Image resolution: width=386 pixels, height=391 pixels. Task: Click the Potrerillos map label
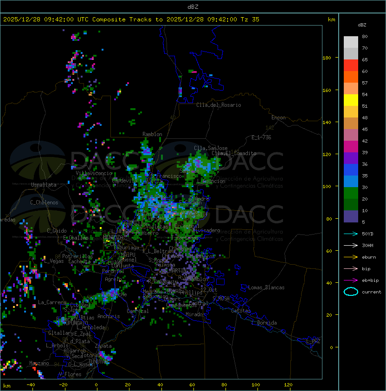click(77, 256)
